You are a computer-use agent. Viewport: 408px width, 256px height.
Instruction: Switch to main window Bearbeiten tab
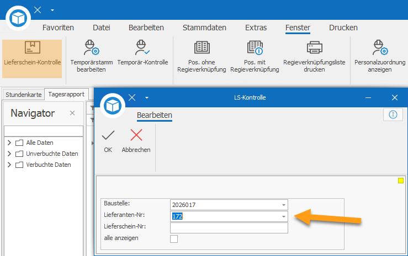tap(146, 28)
